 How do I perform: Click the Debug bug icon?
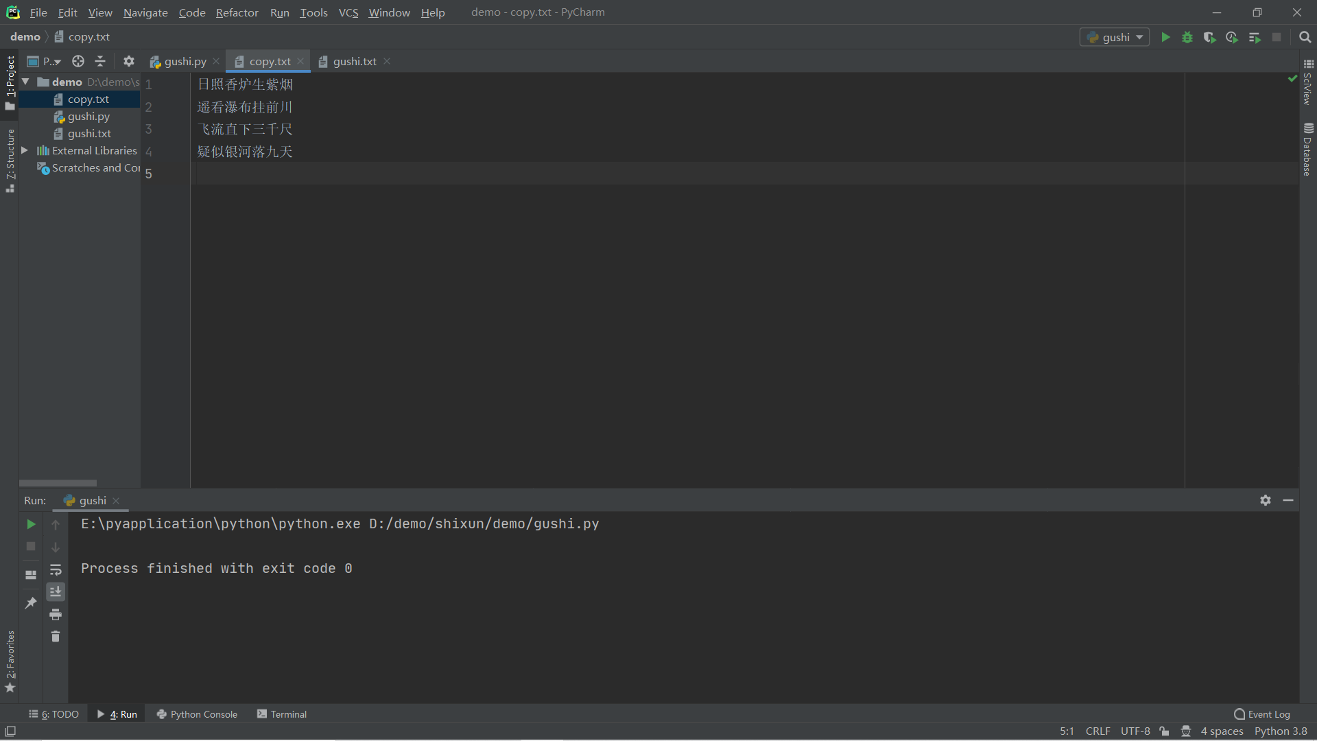coord(1187,37)
